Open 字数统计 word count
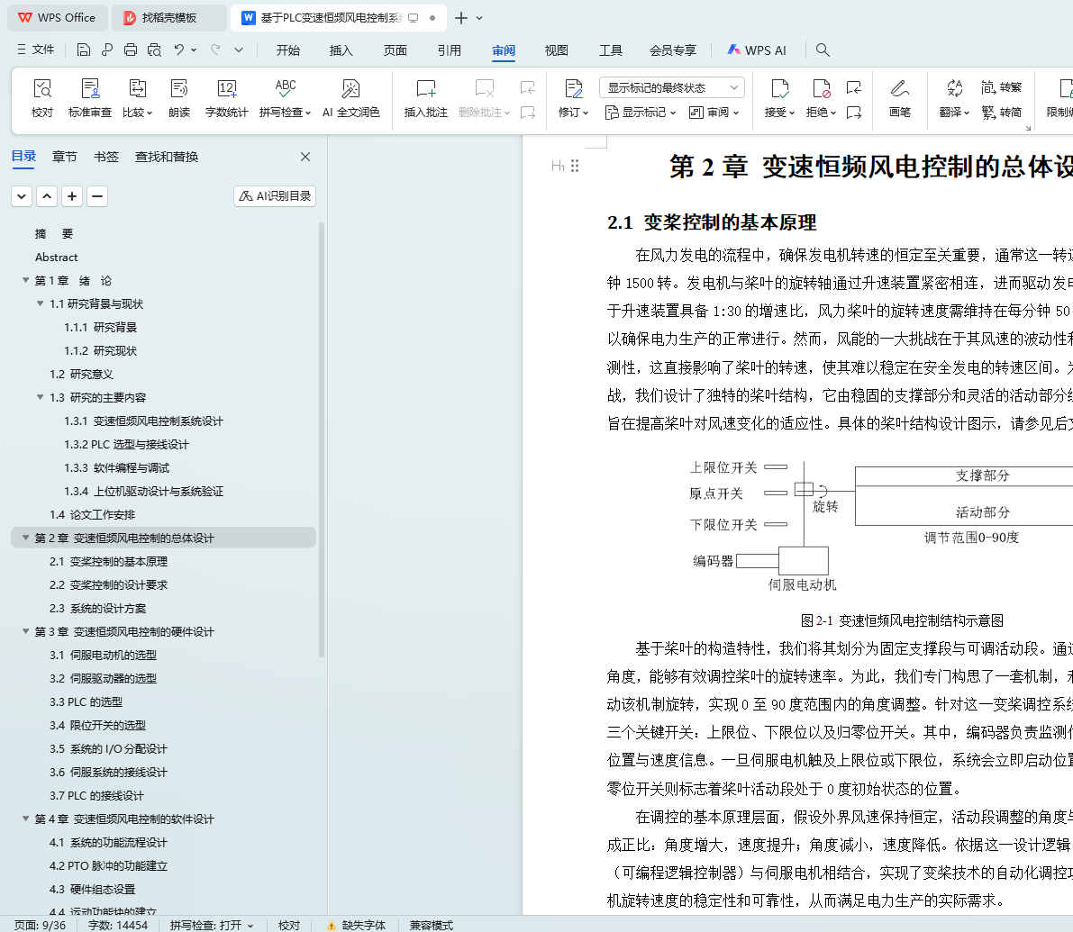 coord(226,98)
